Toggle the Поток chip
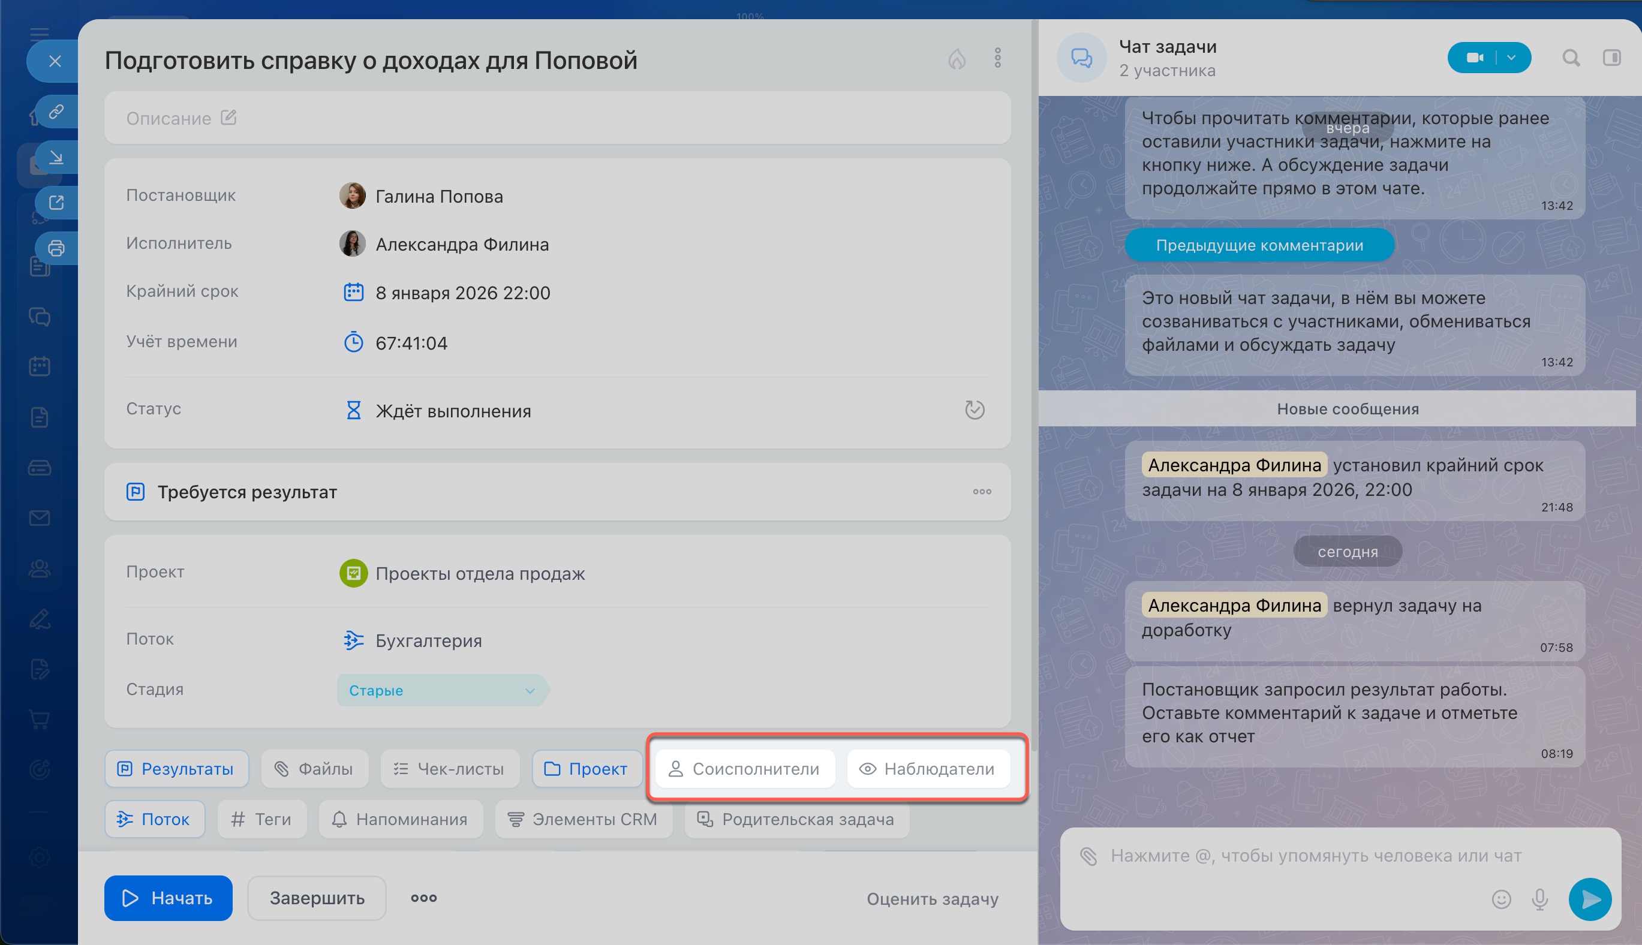The height and width of the screenshot is (945, 1642). [155, 819]
